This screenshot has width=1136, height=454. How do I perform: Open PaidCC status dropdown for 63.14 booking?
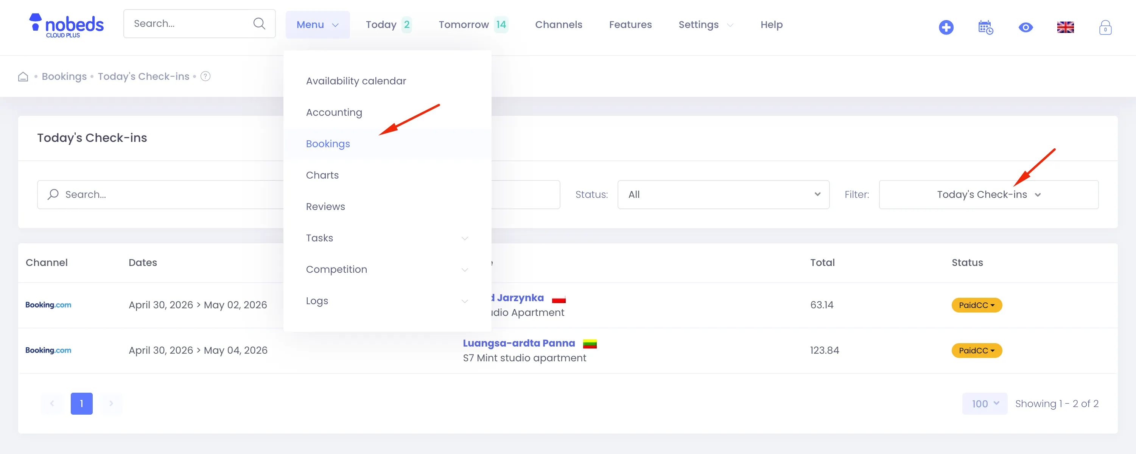976,305
